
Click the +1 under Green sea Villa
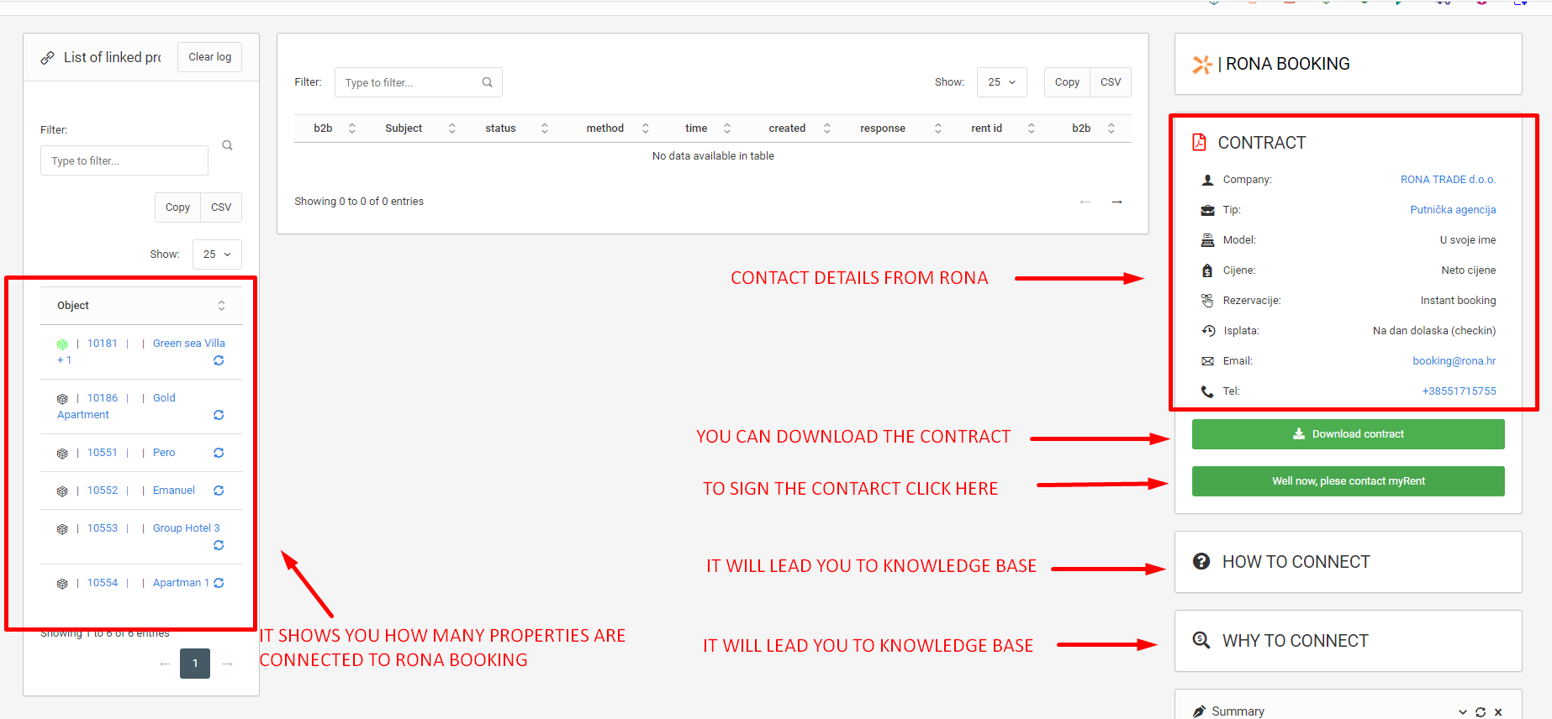click(x=65, y=360)
